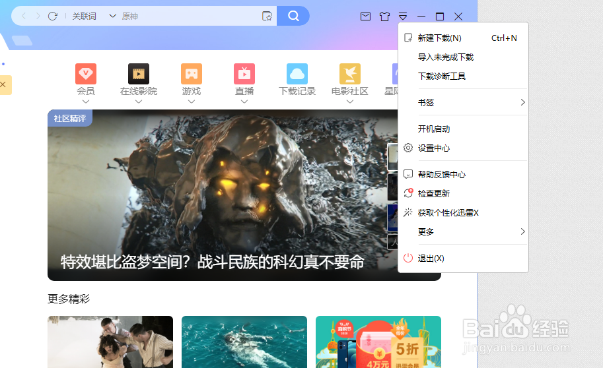Expand the 书签 submenu
This screenshot has height=368, width=603.
coord(463,103)
